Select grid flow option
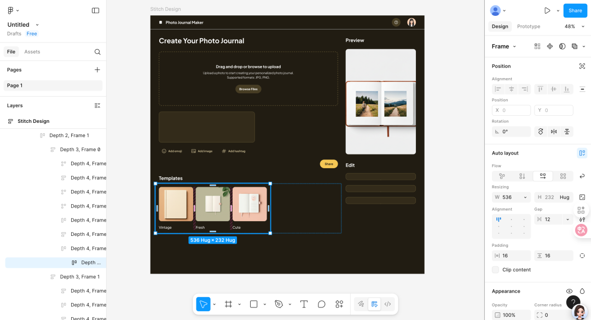The height and width of the screenshot is (320, 591). [563, 176]
